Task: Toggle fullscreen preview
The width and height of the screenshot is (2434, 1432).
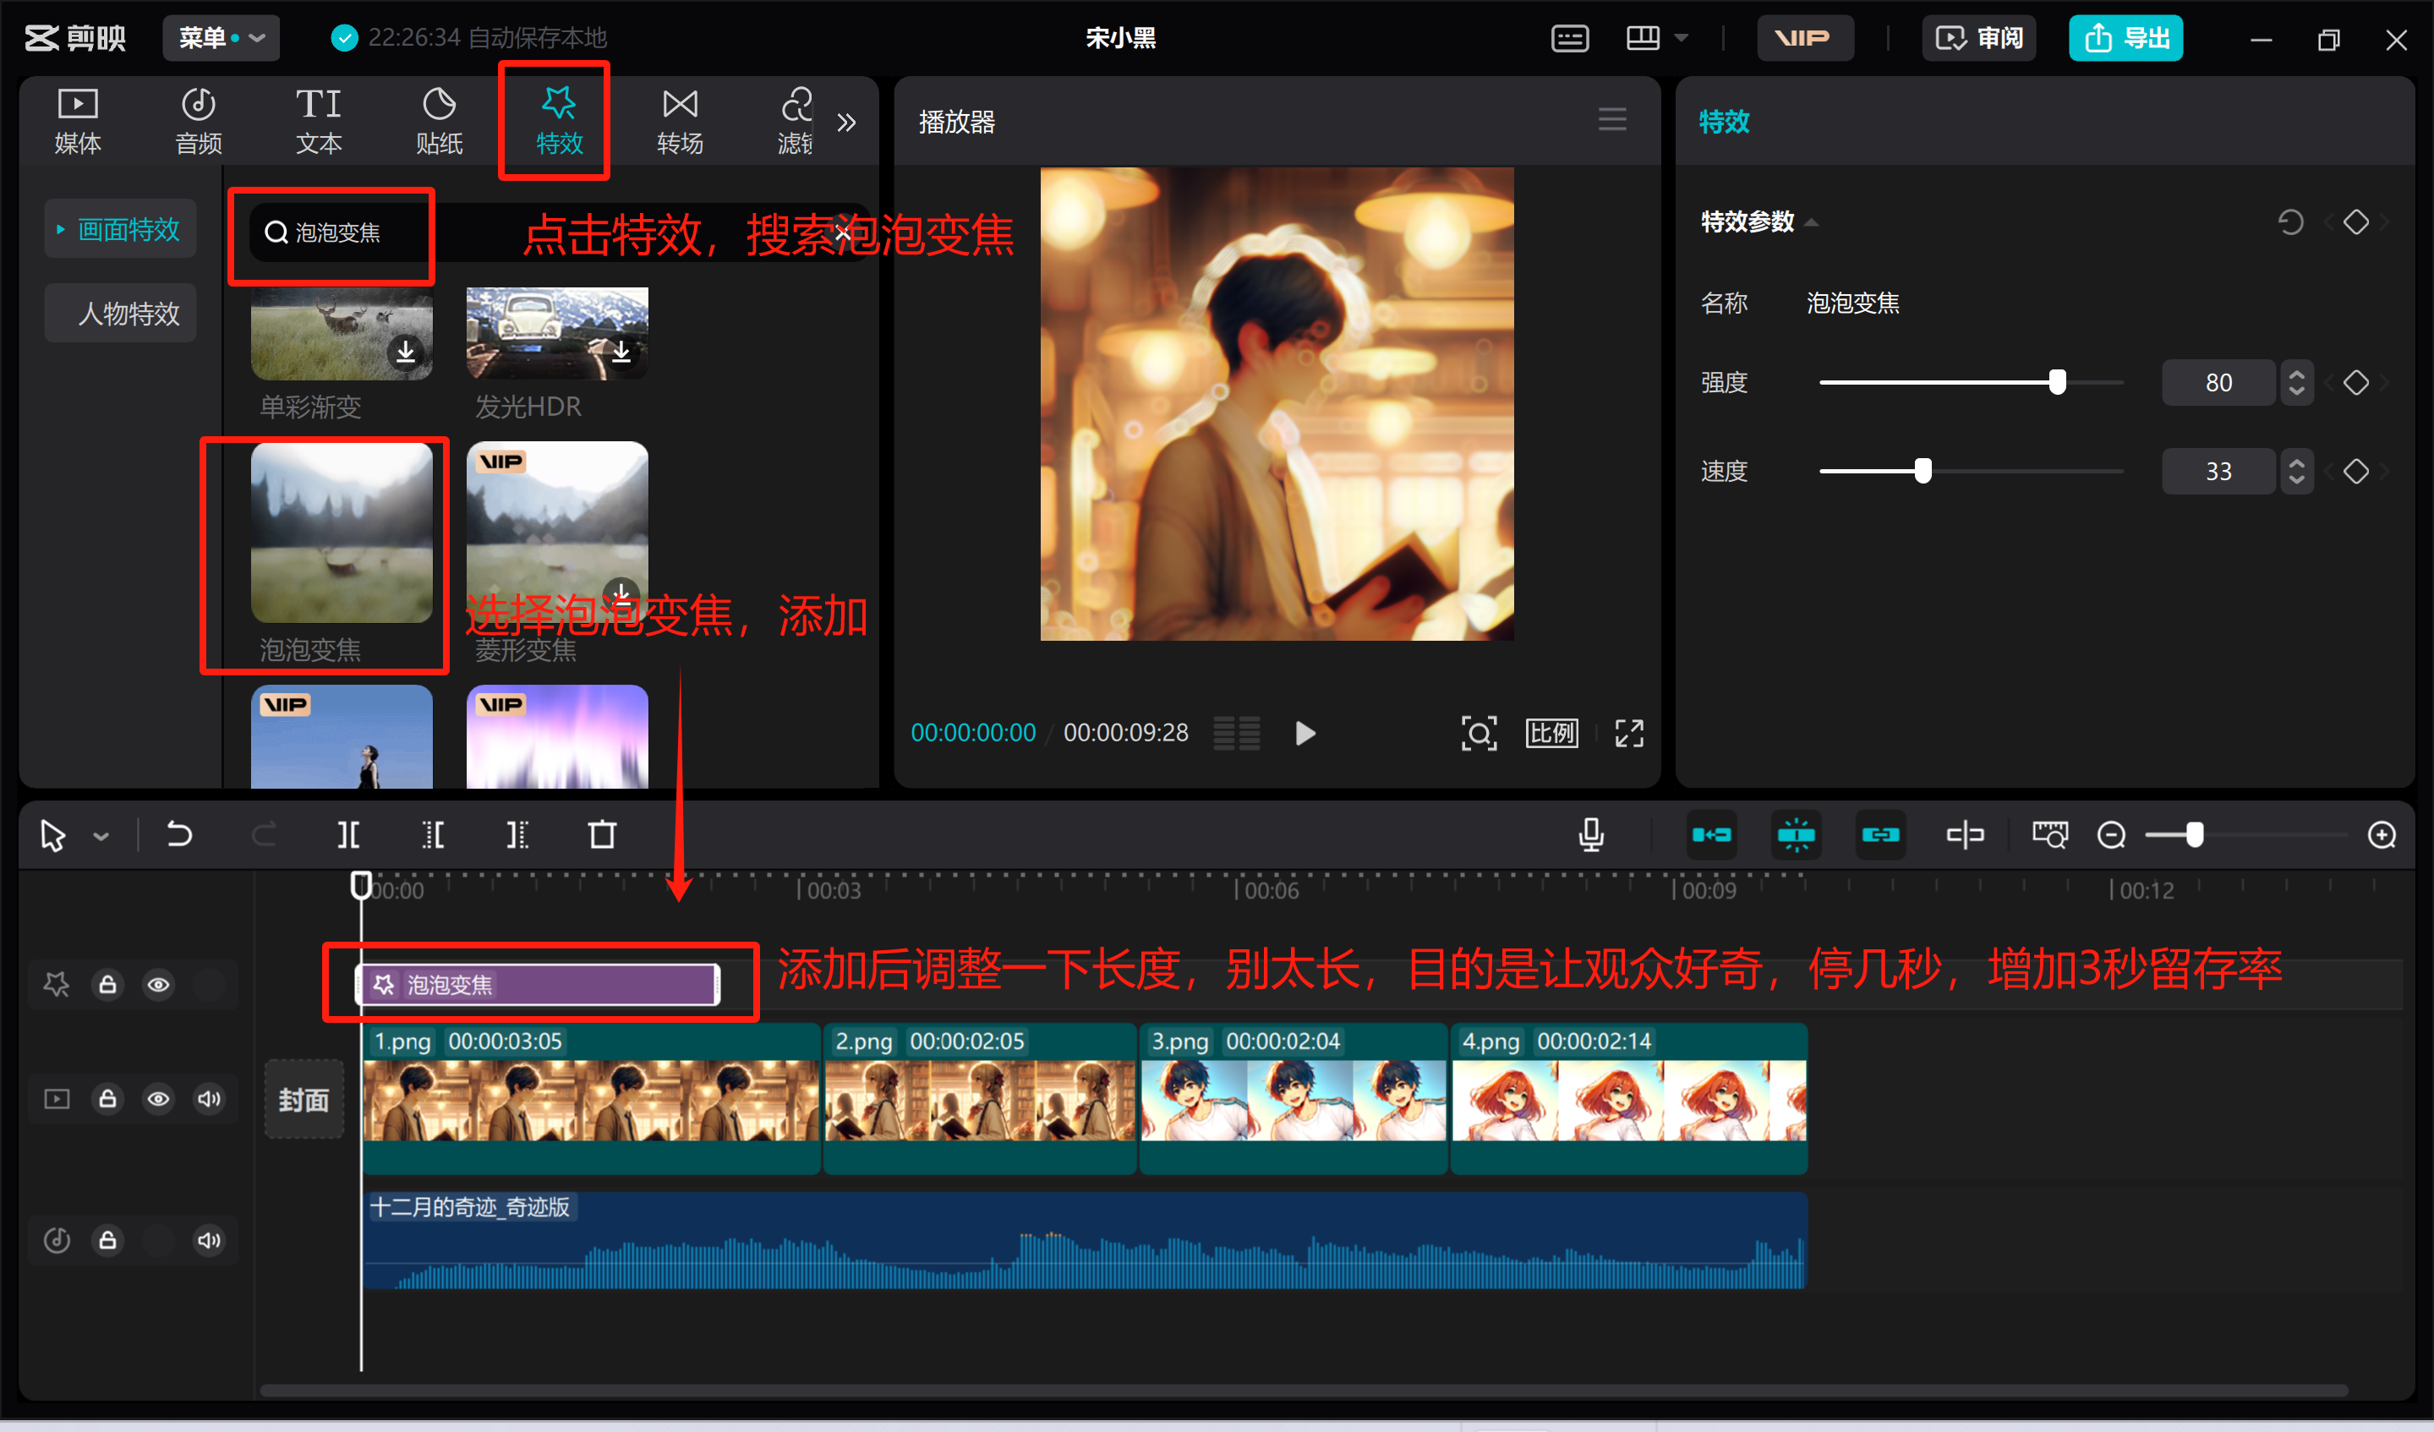Action: (1629, 734)
